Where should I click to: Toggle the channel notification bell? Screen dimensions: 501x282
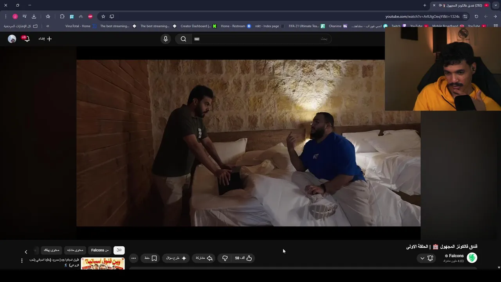coord(430,258)
